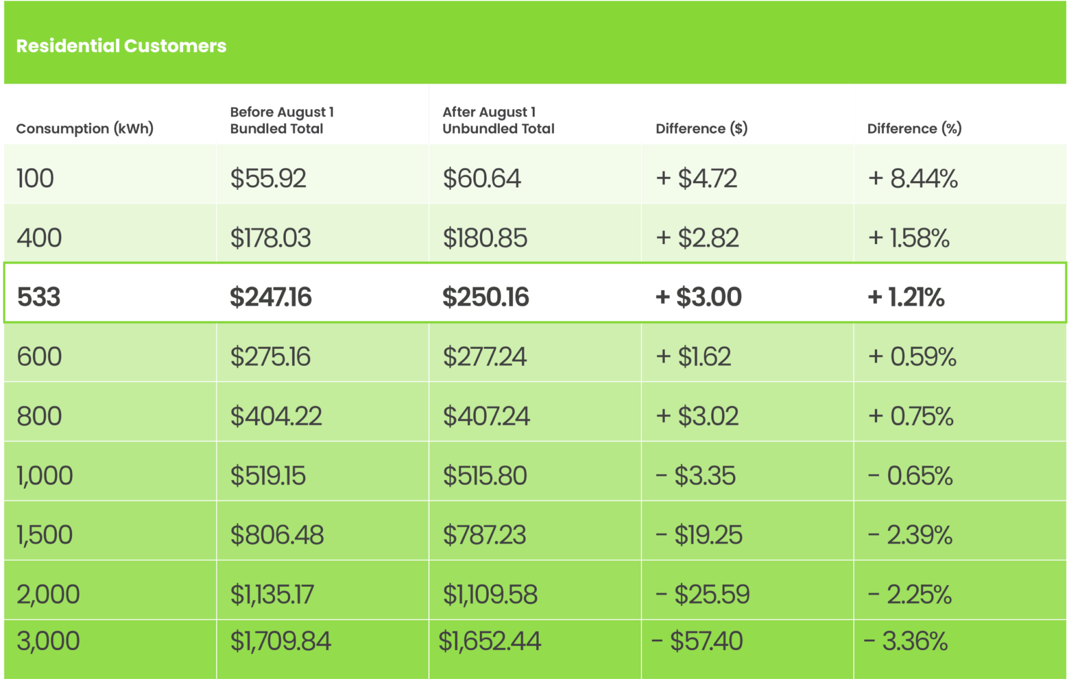Click the After August 1 Unbundled Total header
The width and height of the screenshot is (1069, 679).
pos(498,120)
